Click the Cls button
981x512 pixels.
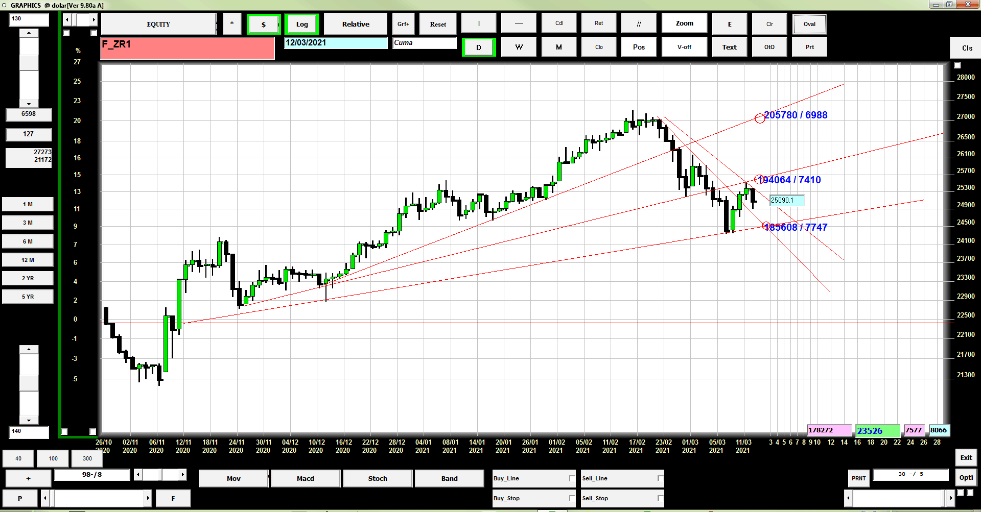point(967,48)
